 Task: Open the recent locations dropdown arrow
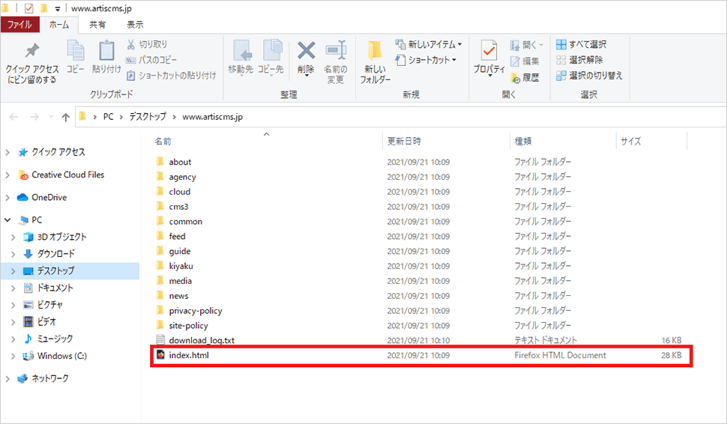click(x=51, y=117)
